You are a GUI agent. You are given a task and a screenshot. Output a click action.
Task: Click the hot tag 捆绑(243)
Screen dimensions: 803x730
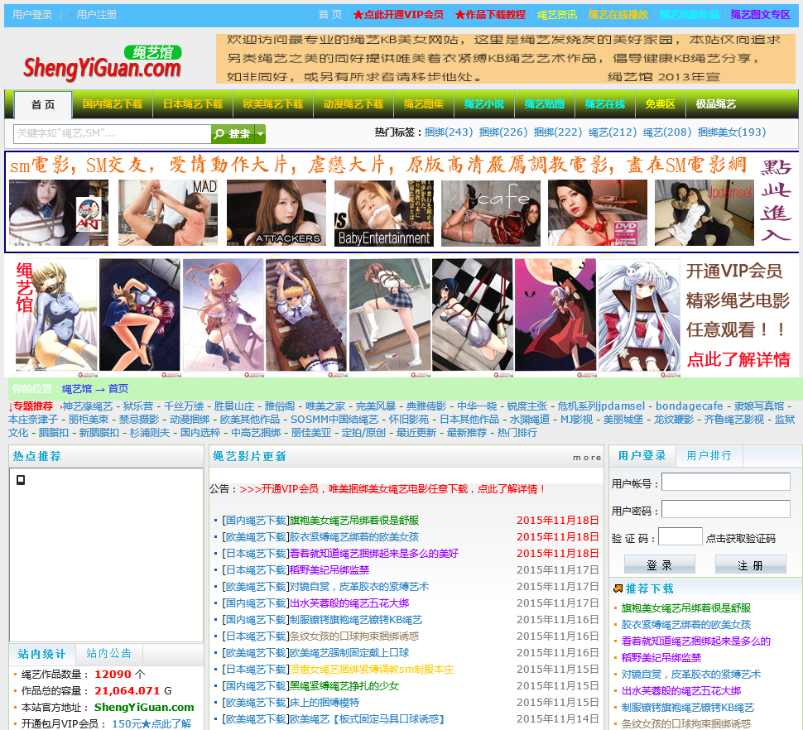(x=449, y=132)
